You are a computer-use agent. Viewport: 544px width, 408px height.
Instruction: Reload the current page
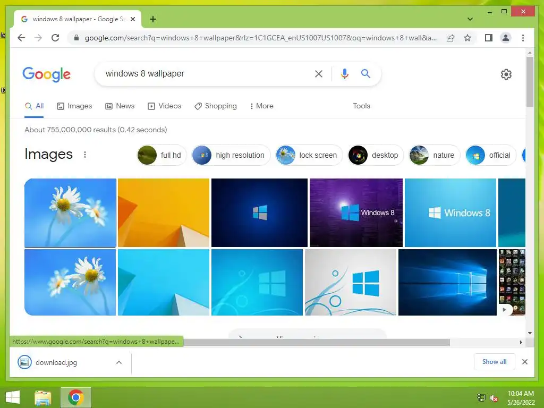point(55,38)
